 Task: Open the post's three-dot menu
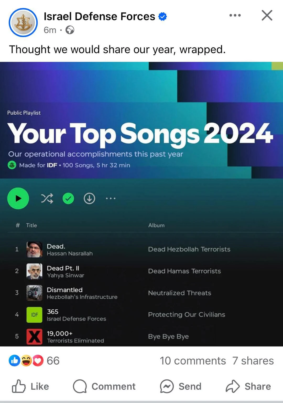pyautogui.click(x=235, y=15)
